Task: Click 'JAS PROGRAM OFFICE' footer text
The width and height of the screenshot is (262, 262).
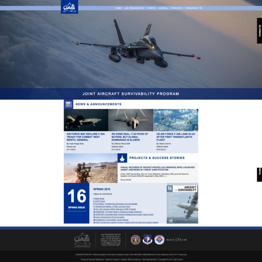Action: pyautogui.click(x=110, y=235)
